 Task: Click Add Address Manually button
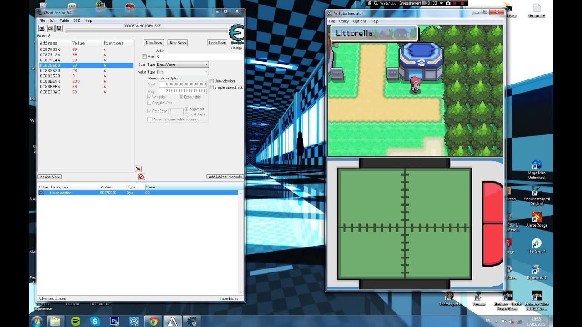[x=225, y=177]
